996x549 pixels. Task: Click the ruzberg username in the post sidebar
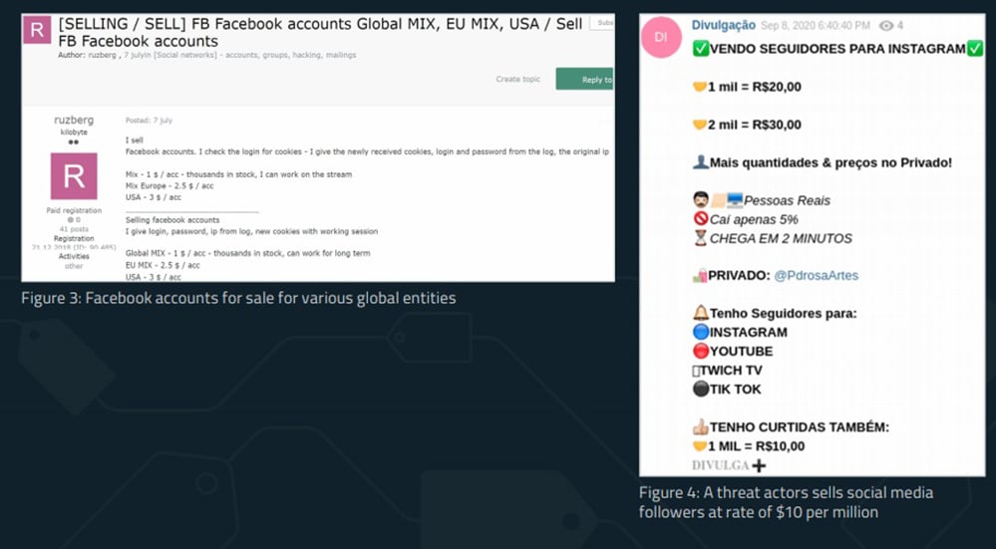pos(74,120)
